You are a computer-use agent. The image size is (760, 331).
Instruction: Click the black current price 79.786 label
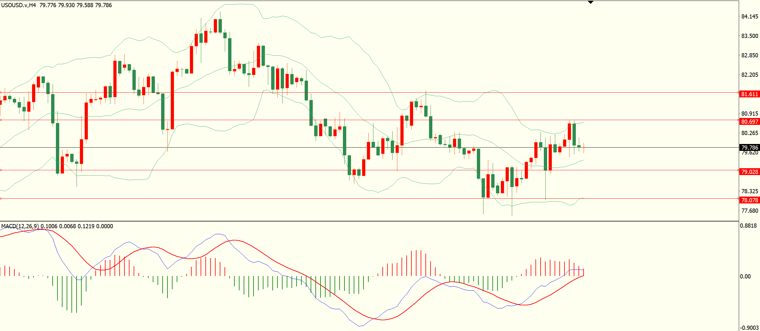tap(750, 147)
